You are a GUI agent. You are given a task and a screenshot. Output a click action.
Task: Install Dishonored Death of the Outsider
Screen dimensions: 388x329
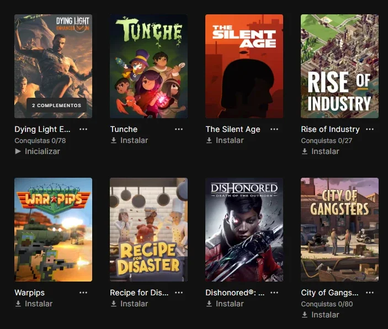pos(225,304)
